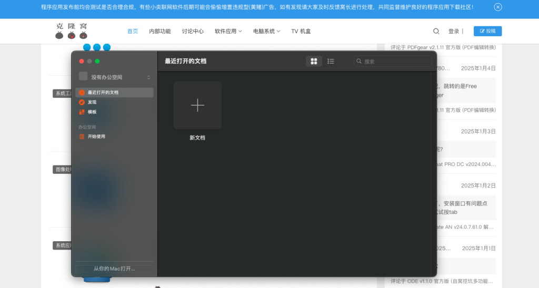The image size is (539, 288).
Task: Open 开始使用 under 办公空间
Action: [114, 136]
